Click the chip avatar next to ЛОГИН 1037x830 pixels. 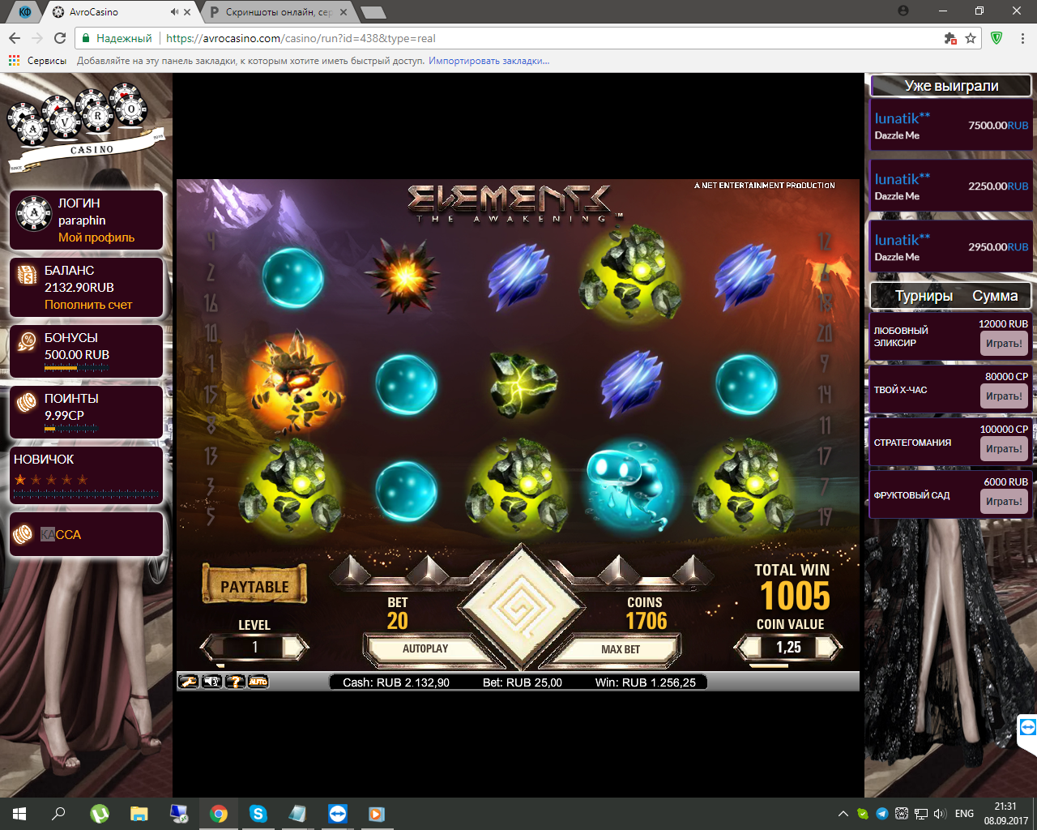pyautogui.click(x=34, y=214)
